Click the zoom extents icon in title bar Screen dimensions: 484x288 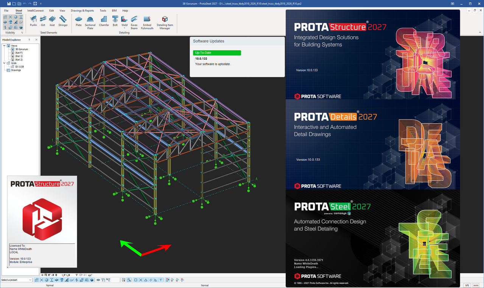click(x=35, y=3)
